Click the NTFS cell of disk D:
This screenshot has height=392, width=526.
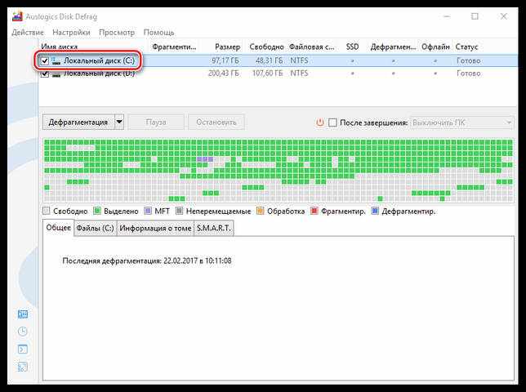pyautogui.click(x=299, y=73)
